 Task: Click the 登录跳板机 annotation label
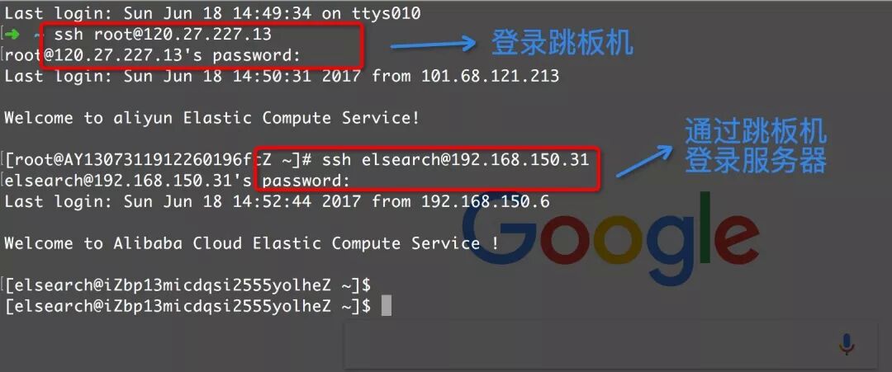tap(562, 43)
